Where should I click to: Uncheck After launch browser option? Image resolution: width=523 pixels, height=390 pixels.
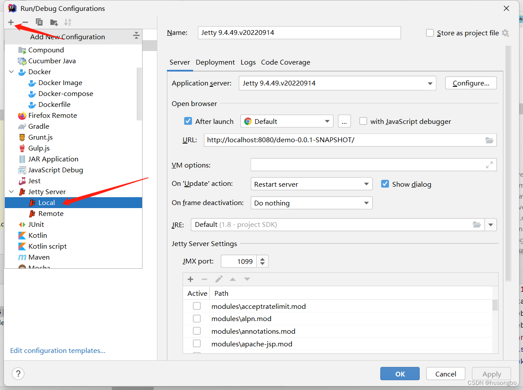click(188, 121)
